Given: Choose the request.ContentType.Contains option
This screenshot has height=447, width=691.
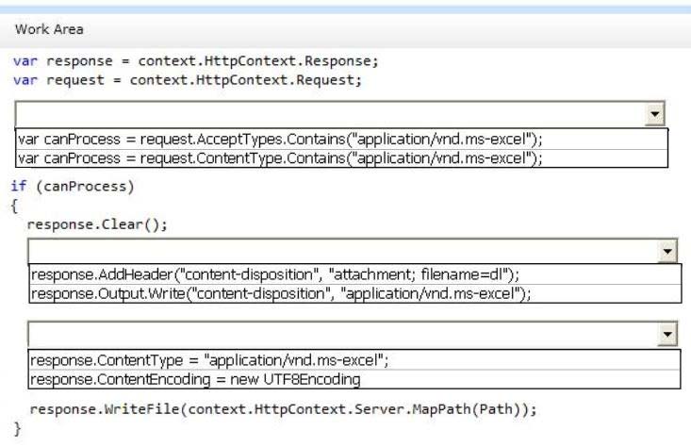Looking at the screenshot, I should [x=341, y=158].
